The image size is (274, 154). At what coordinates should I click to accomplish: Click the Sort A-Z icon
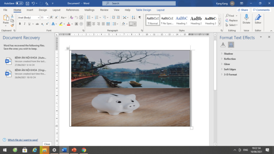[x=134, y=17]
